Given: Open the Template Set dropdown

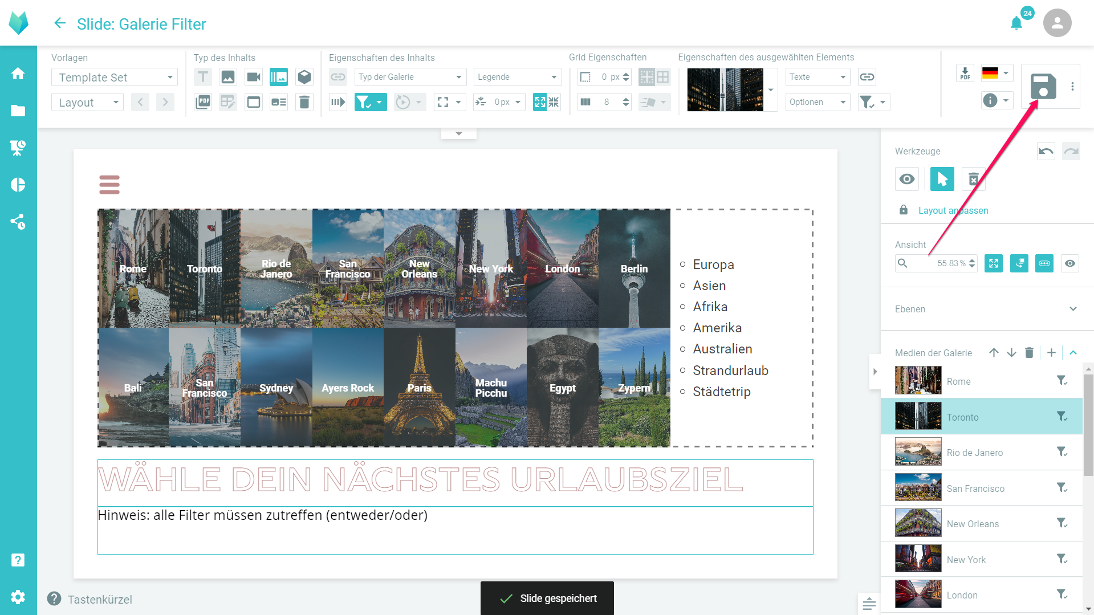Looking at the screenshot, I should [x=115, y=77].
